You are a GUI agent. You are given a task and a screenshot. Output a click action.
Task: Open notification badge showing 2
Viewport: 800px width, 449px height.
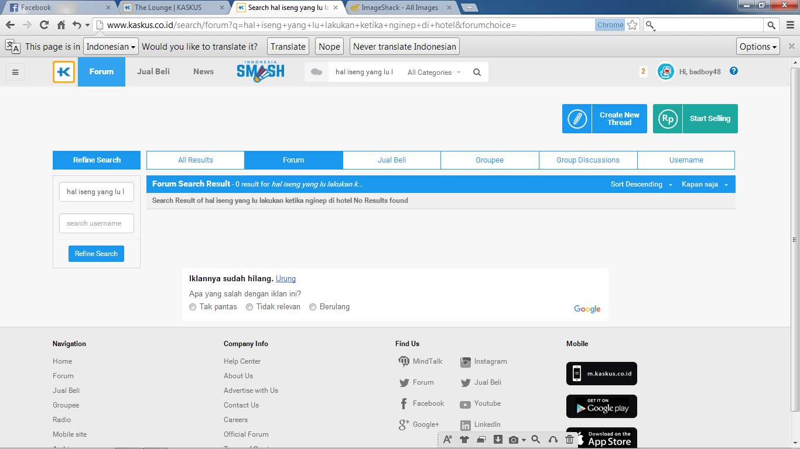[x=643, y=71]
